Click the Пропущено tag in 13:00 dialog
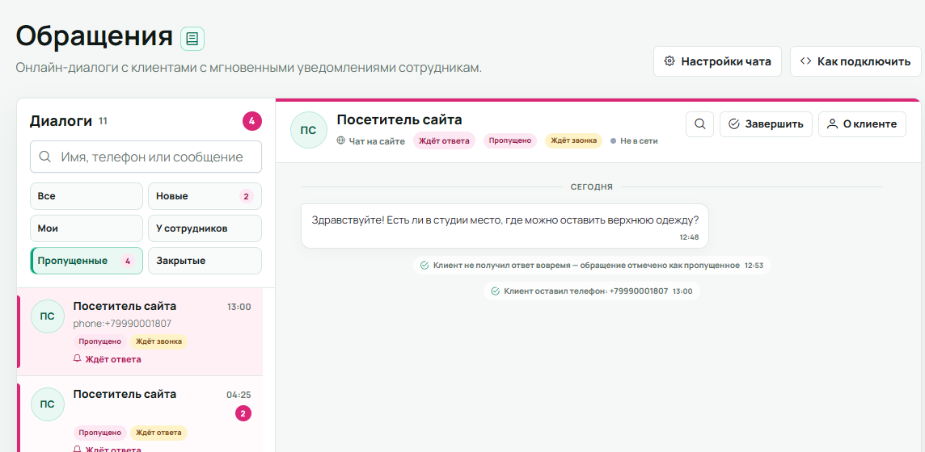Screen dimensions: 925x452 tap(99, 341)
